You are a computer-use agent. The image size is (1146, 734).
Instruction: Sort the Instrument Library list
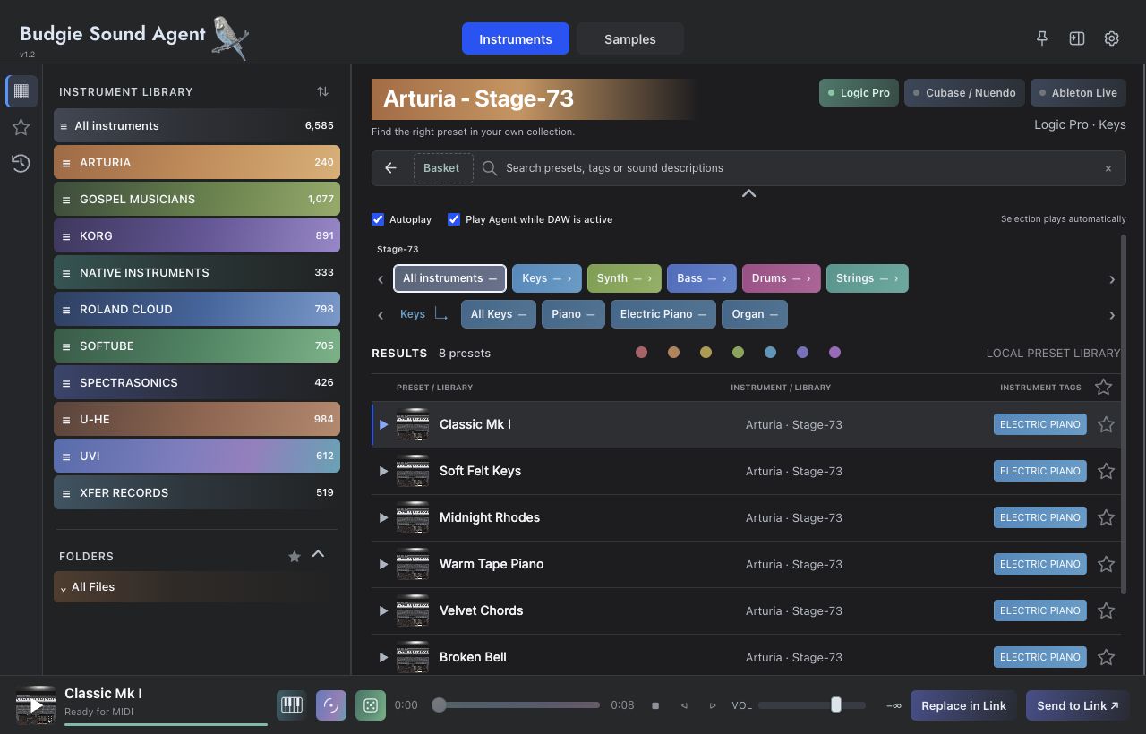322,91
